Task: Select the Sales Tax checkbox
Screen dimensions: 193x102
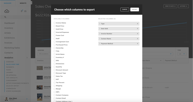Action: [x=54, y=76]
